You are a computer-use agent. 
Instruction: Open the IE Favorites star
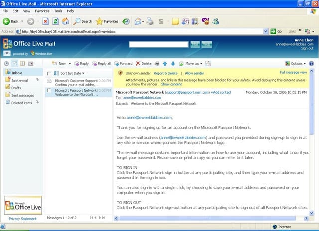click(107, 21)
